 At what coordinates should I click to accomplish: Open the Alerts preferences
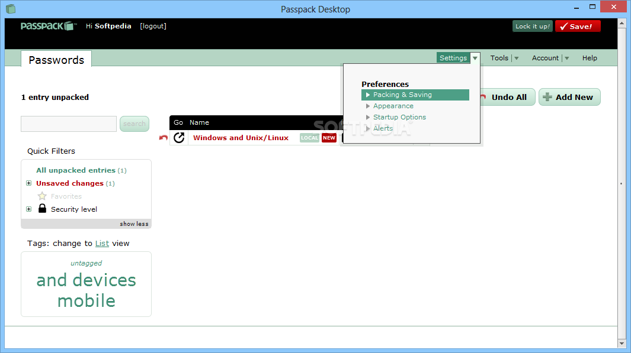(383, 128)
